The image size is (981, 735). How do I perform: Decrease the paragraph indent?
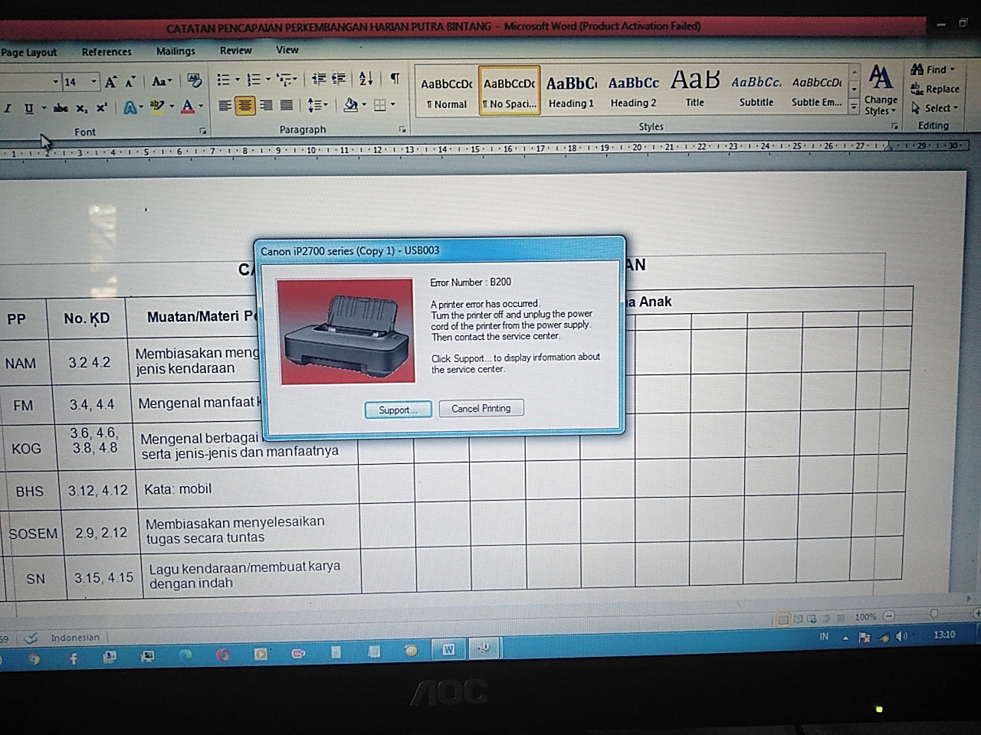click(x=319, y=78)
